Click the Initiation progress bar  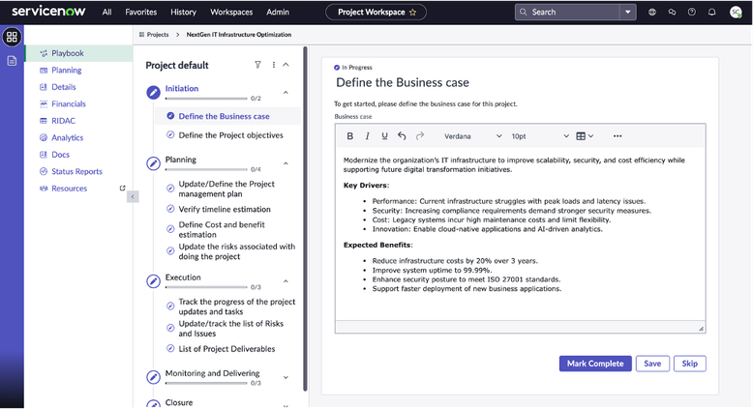[206, 99]
